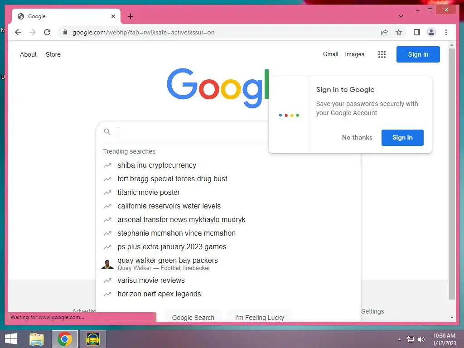Select suggestion california reservoirs water levels
Viewport: 464px width, 348px height.
point(228,206)
